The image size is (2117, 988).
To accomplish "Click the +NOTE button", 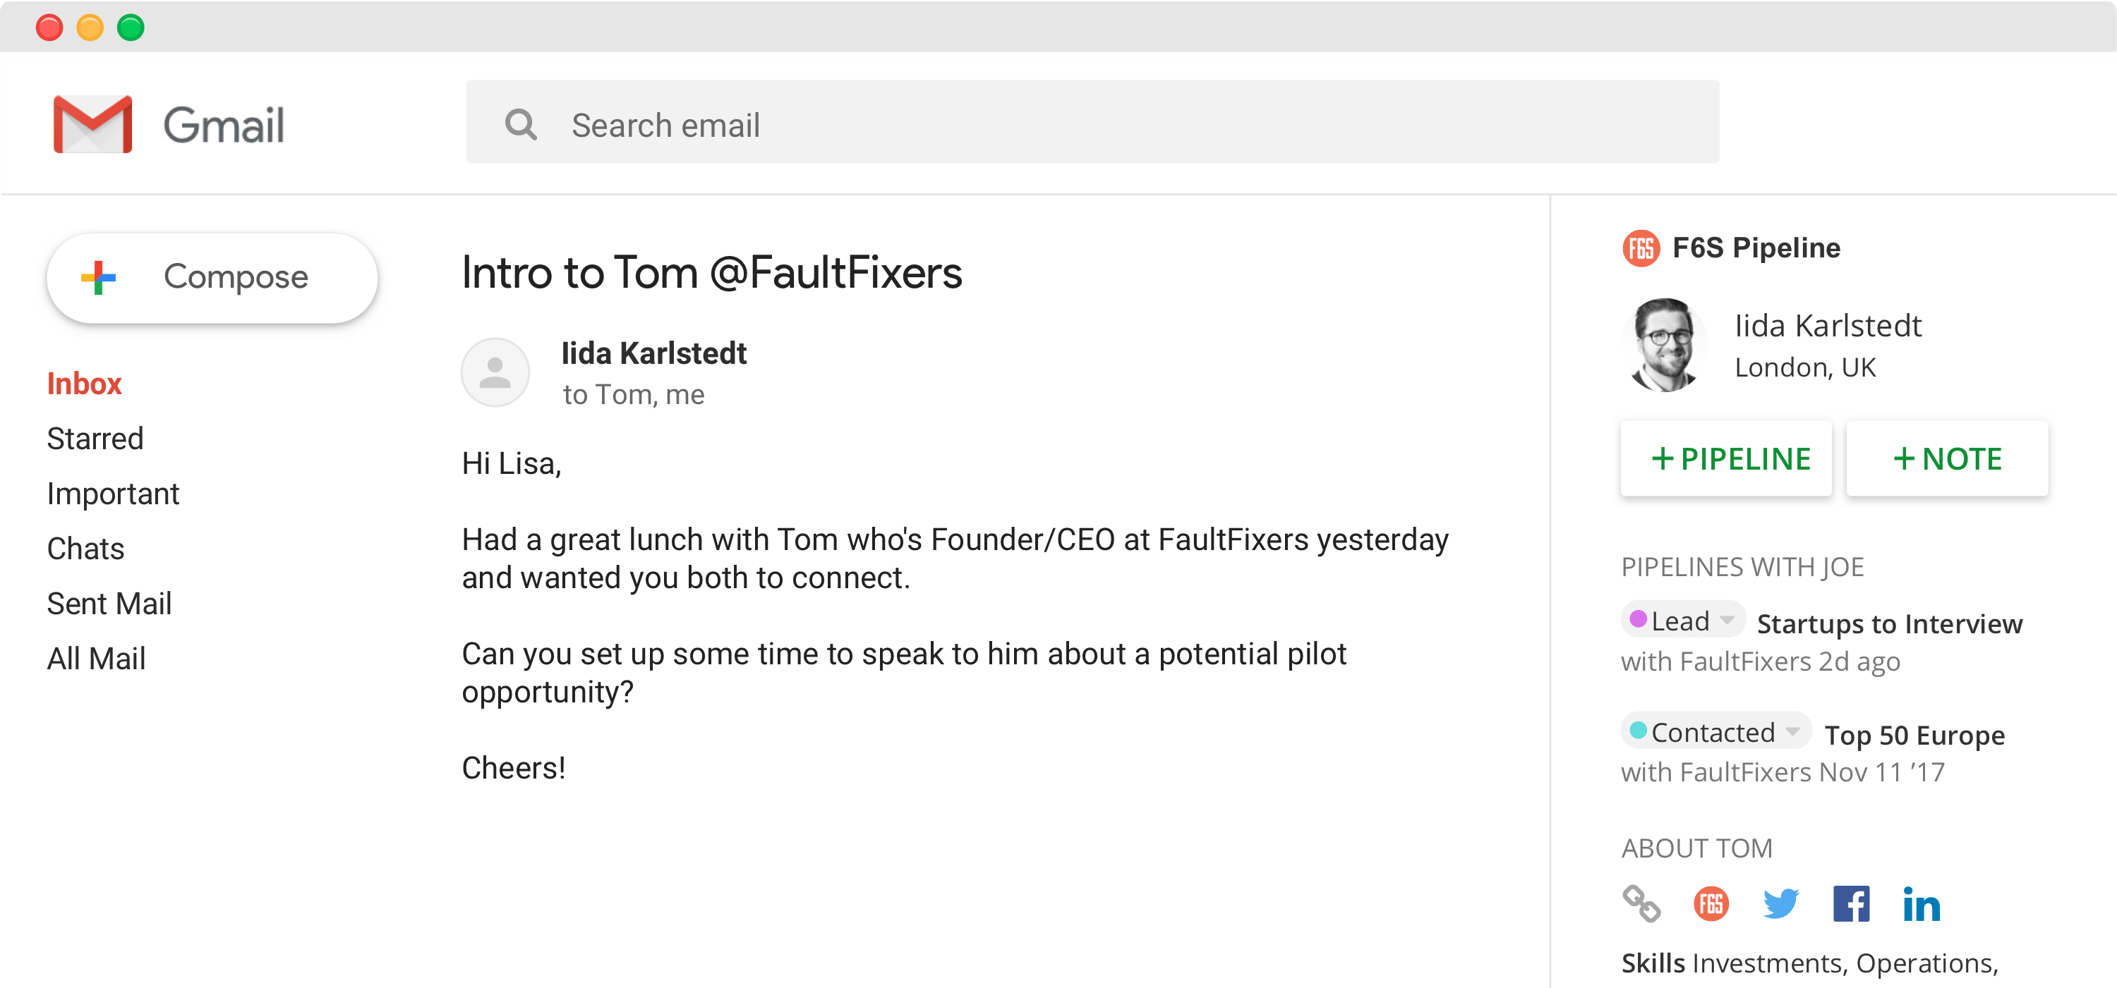I will (1947, 458).
